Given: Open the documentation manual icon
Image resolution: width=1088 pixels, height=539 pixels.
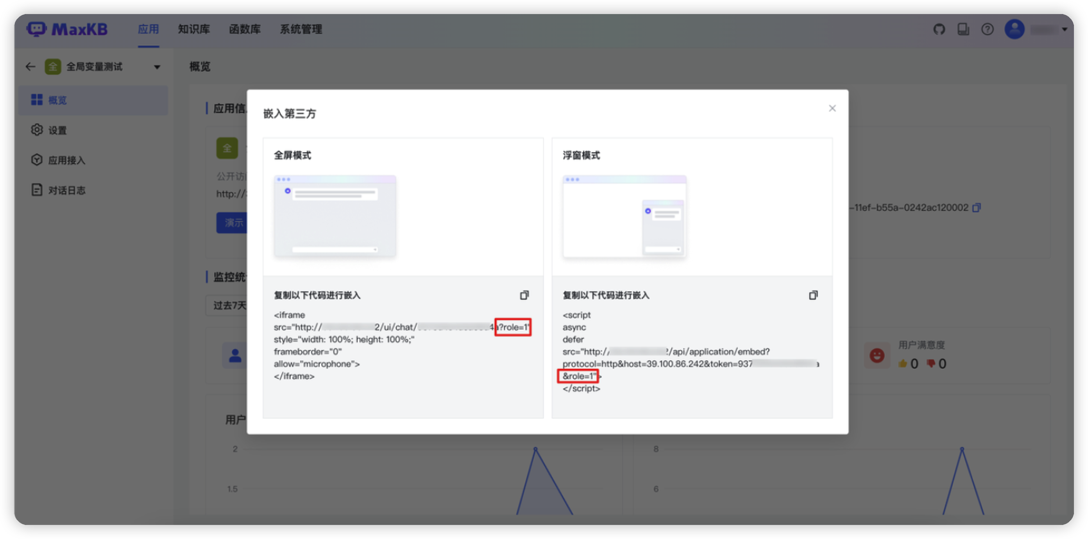Looking at the screenshot, I should pos(963,29).
